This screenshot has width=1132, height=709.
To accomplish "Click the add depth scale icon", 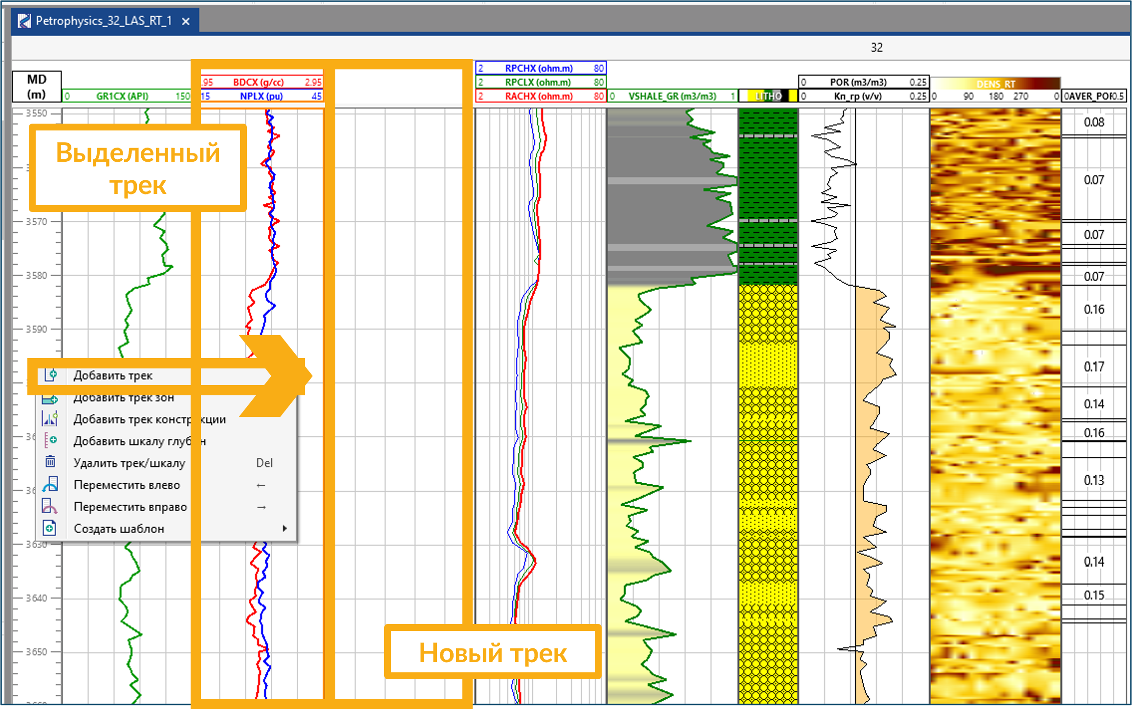I will click(50, 441).
